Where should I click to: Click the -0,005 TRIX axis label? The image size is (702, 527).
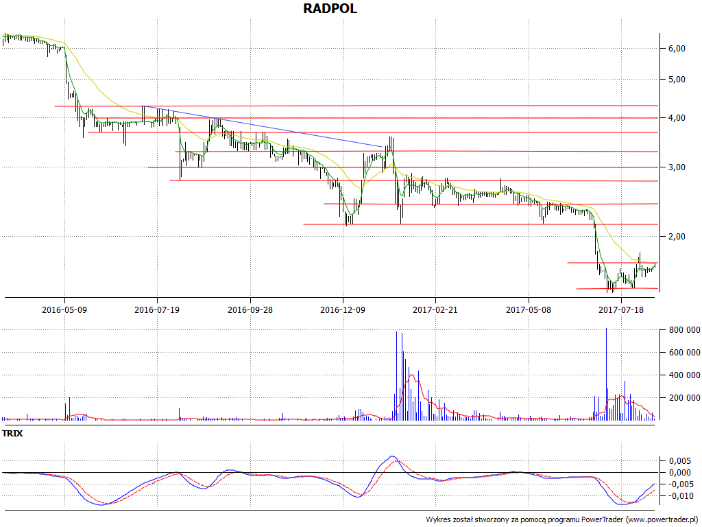click(x=679, y=484)
